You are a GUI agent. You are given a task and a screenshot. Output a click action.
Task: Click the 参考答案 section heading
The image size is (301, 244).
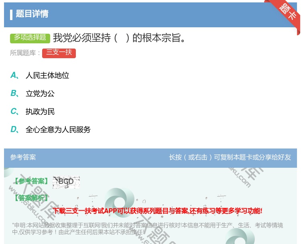23,157
